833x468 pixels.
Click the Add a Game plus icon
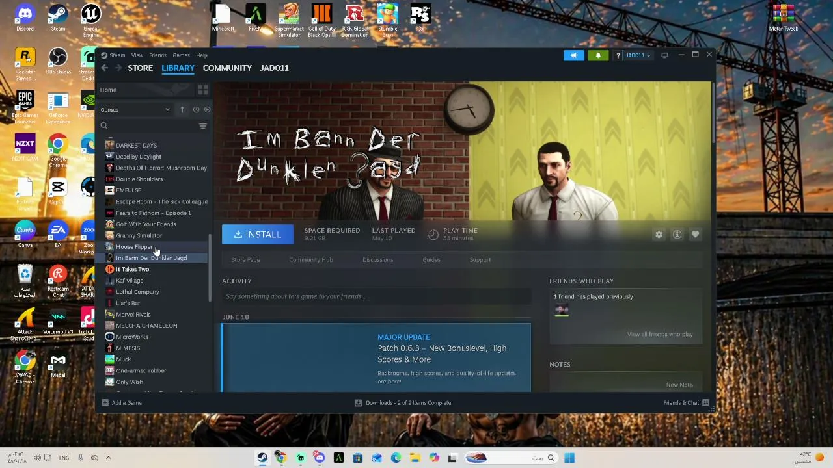[x=105, y=403]
